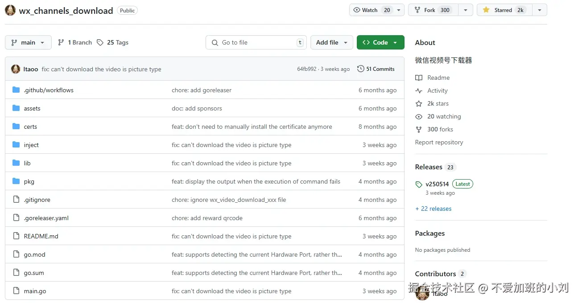Screen dimensions: 578x303
Task: Open the Starred lists dropdown arrow
Action: pyautogui.click(x=540, y=10)
